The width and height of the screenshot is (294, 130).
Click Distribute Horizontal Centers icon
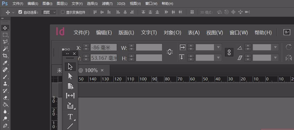174,12
